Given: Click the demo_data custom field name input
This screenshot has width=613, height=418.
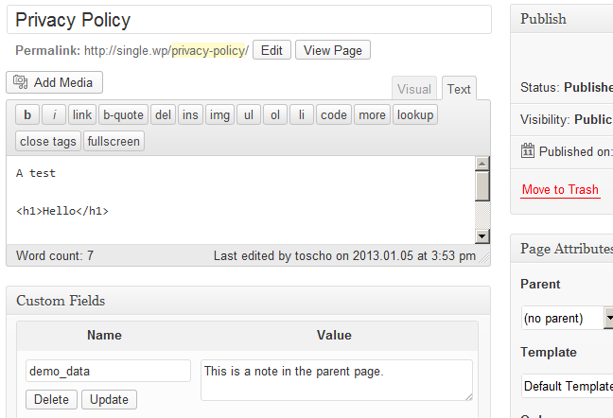Looking at the screenshot, I should click(x=108, y=371).
